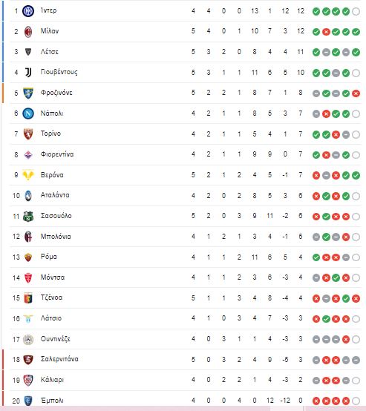The width and height of the screenshot is (366, 411).
Task: Click the Juventus logo icon
Action: pos(28,73)
